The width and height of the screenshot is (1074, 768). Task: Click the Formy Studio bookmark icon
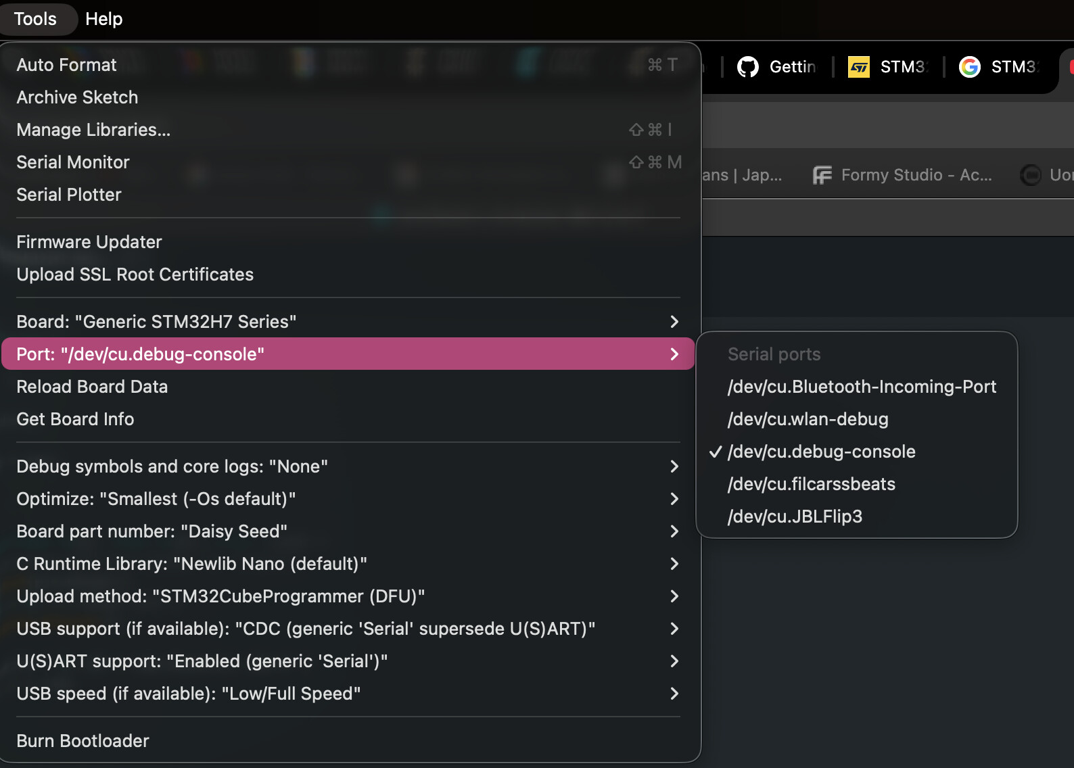[822, 175]
